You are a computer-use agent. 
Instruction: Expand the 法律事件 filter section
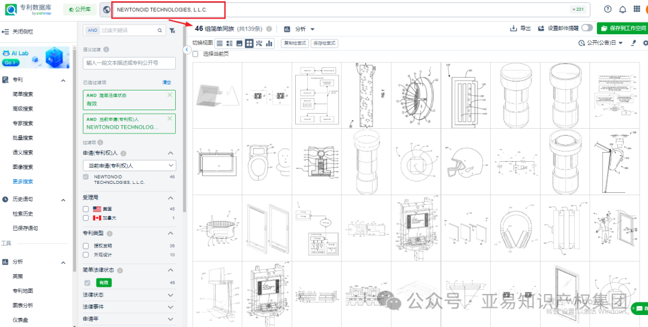point(170,307)
